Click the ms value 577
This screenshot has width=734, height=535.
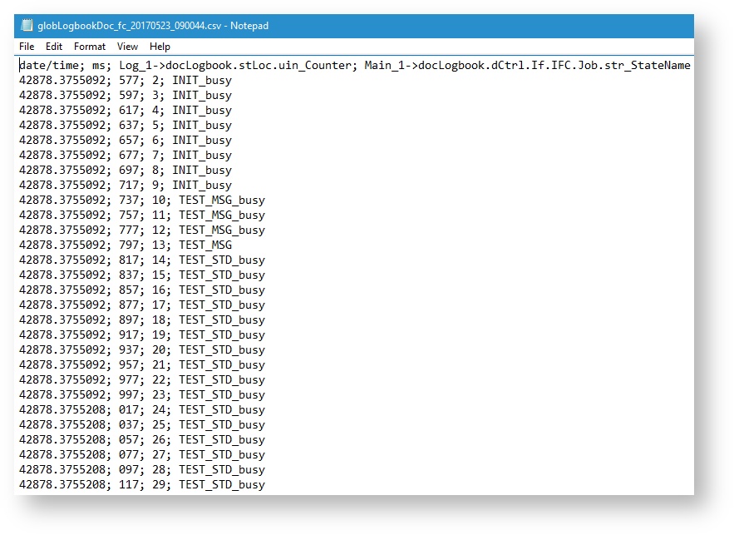pos(129,80)
